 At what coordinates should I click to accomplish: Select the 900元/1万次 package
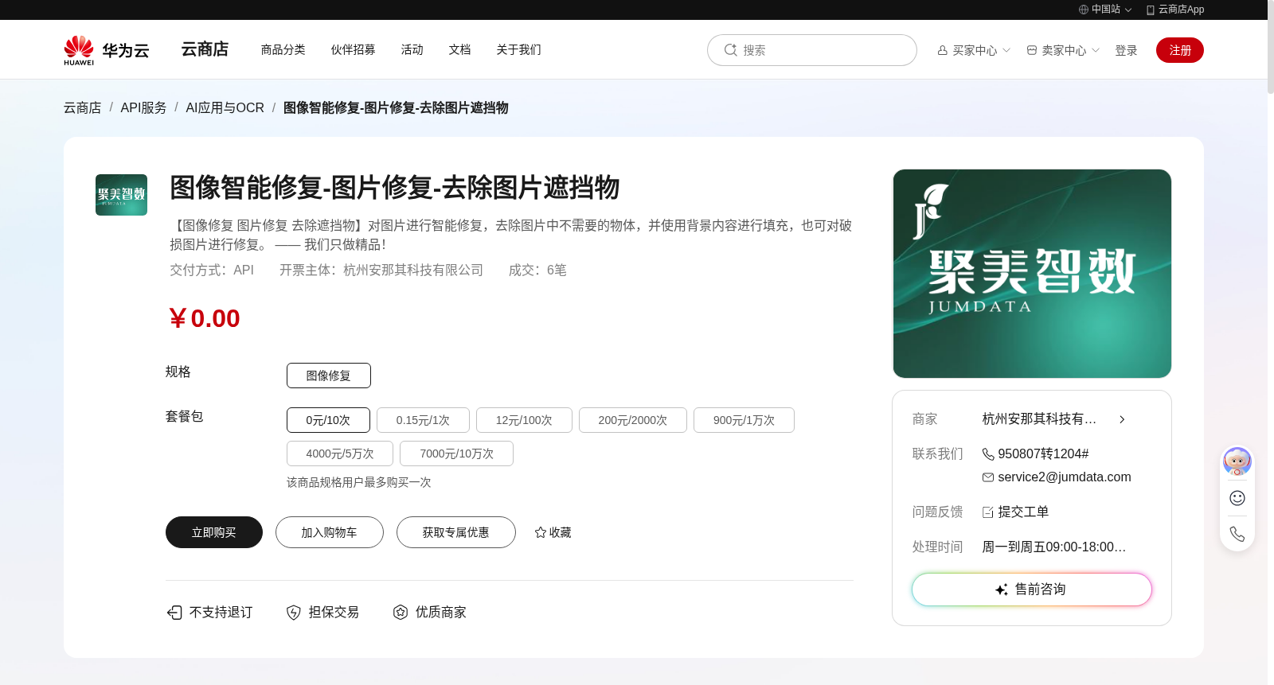coord(744,420)
